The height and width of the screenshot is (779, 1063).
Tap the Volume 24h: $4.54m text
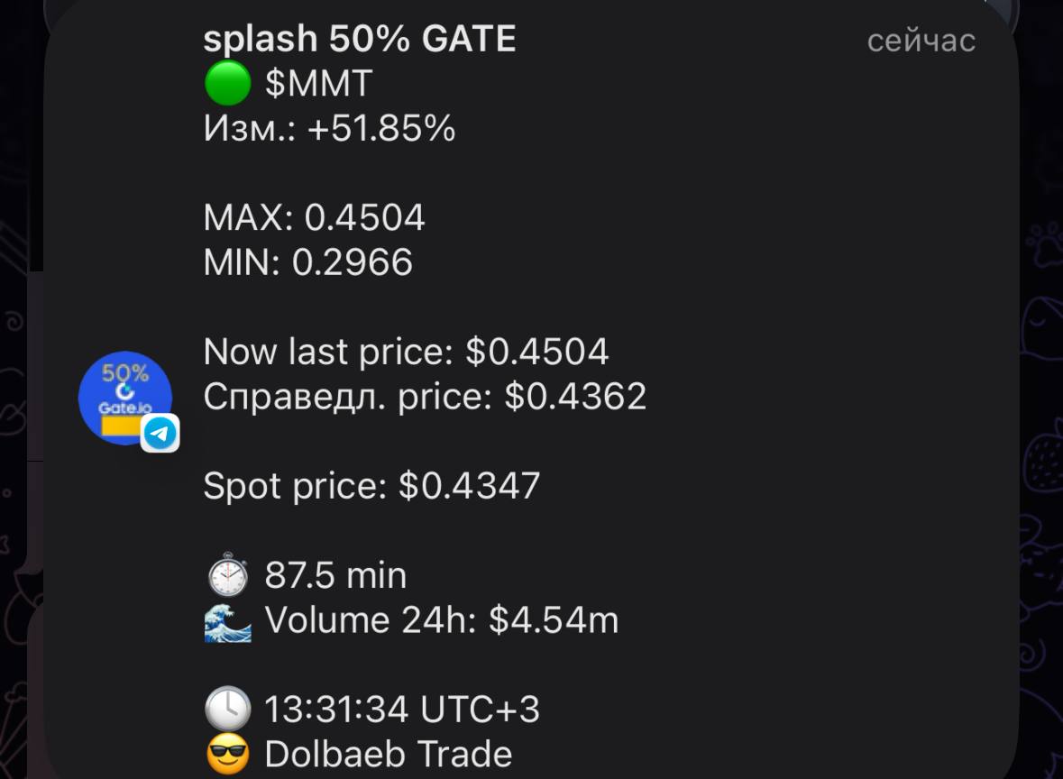click(x=441, y=620)
